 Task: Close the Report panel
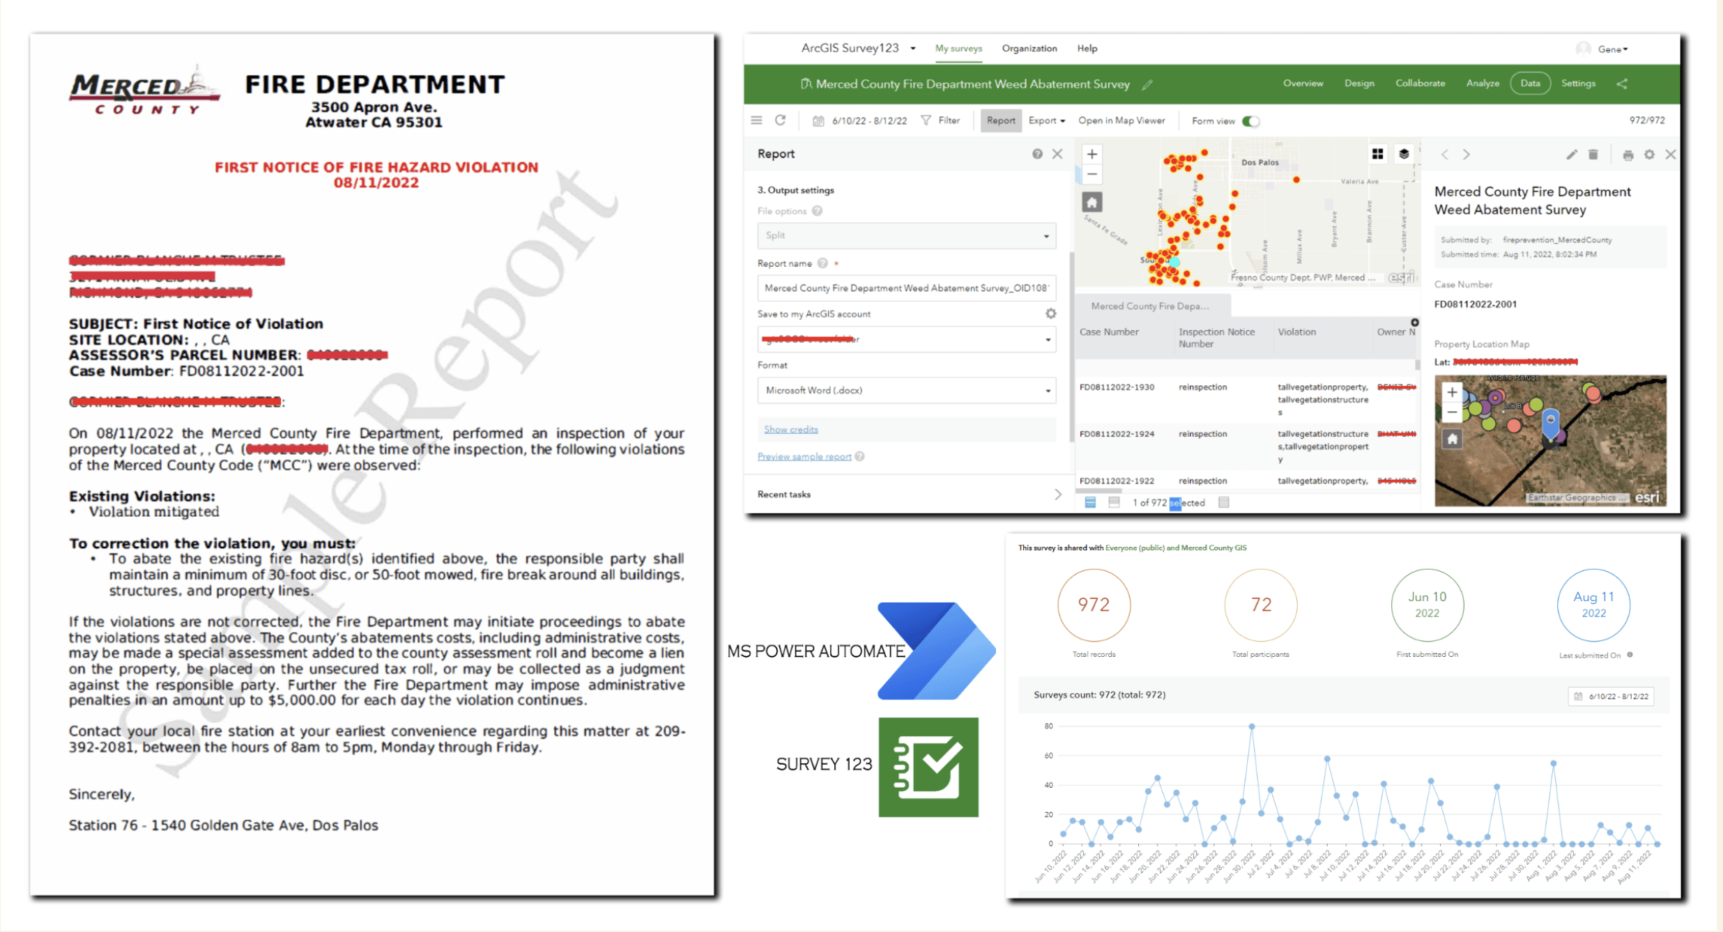(1057, 154)
